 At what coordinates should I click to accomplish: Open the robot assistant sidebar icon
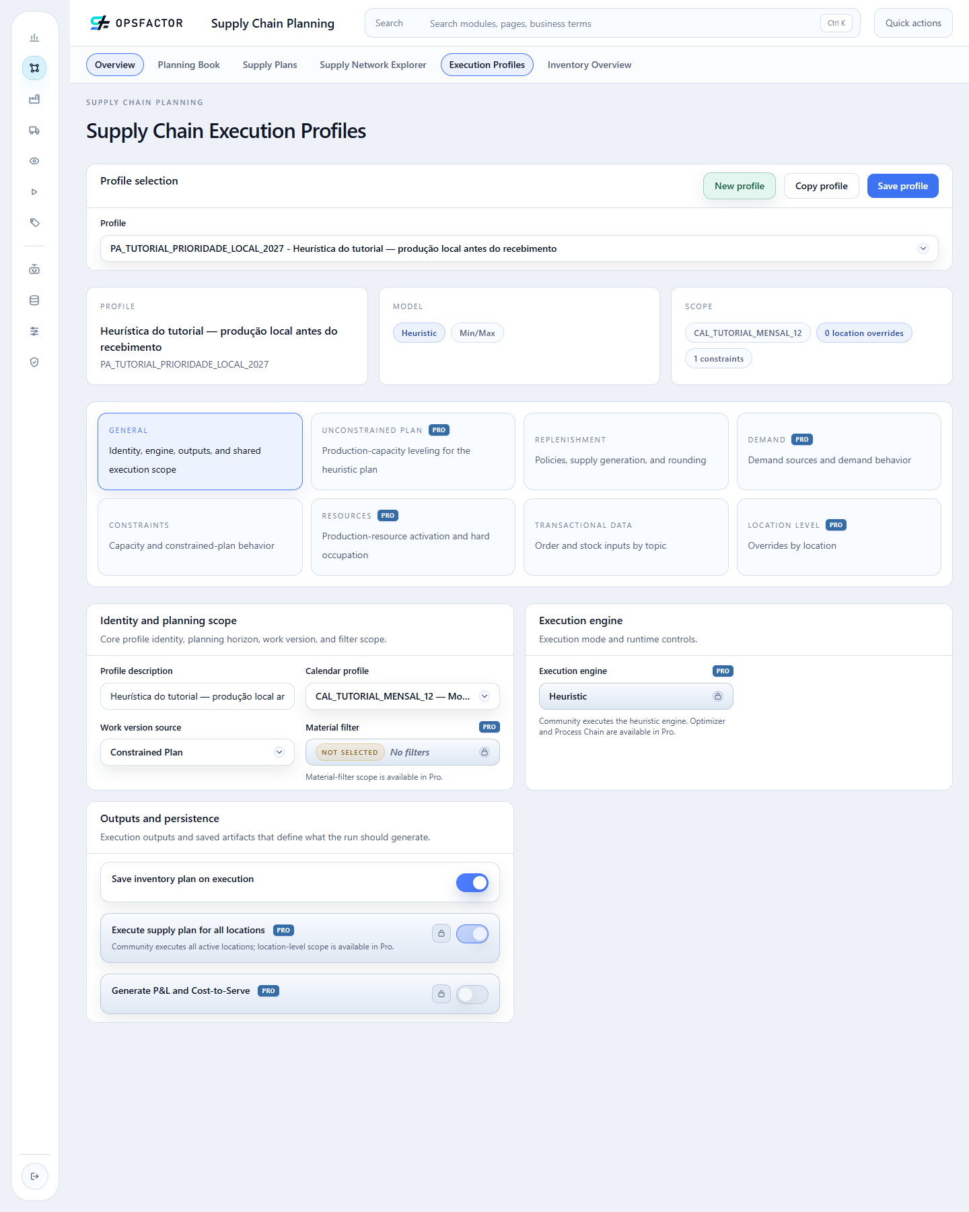click(x=34, y=269)
